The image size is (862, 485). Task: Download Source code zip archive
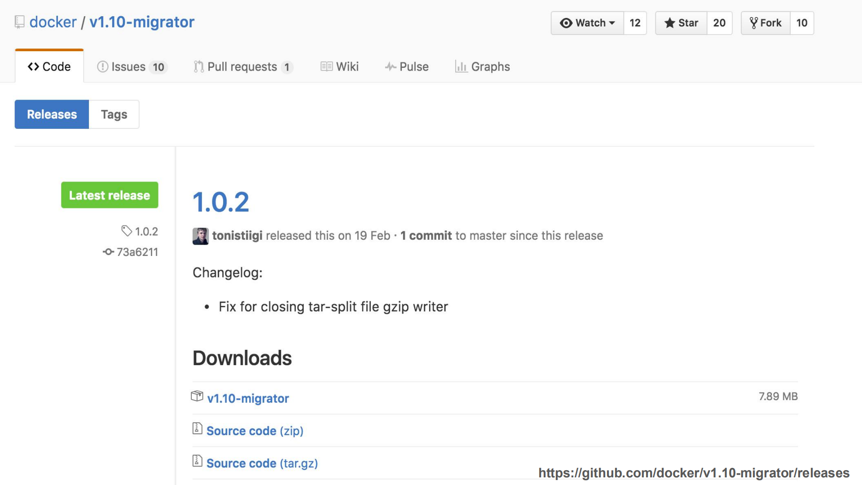(x=255, y=431)
